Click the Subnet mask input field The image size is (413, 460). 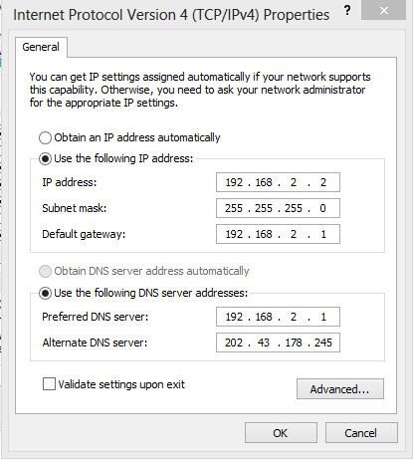(x=278, y=208)
